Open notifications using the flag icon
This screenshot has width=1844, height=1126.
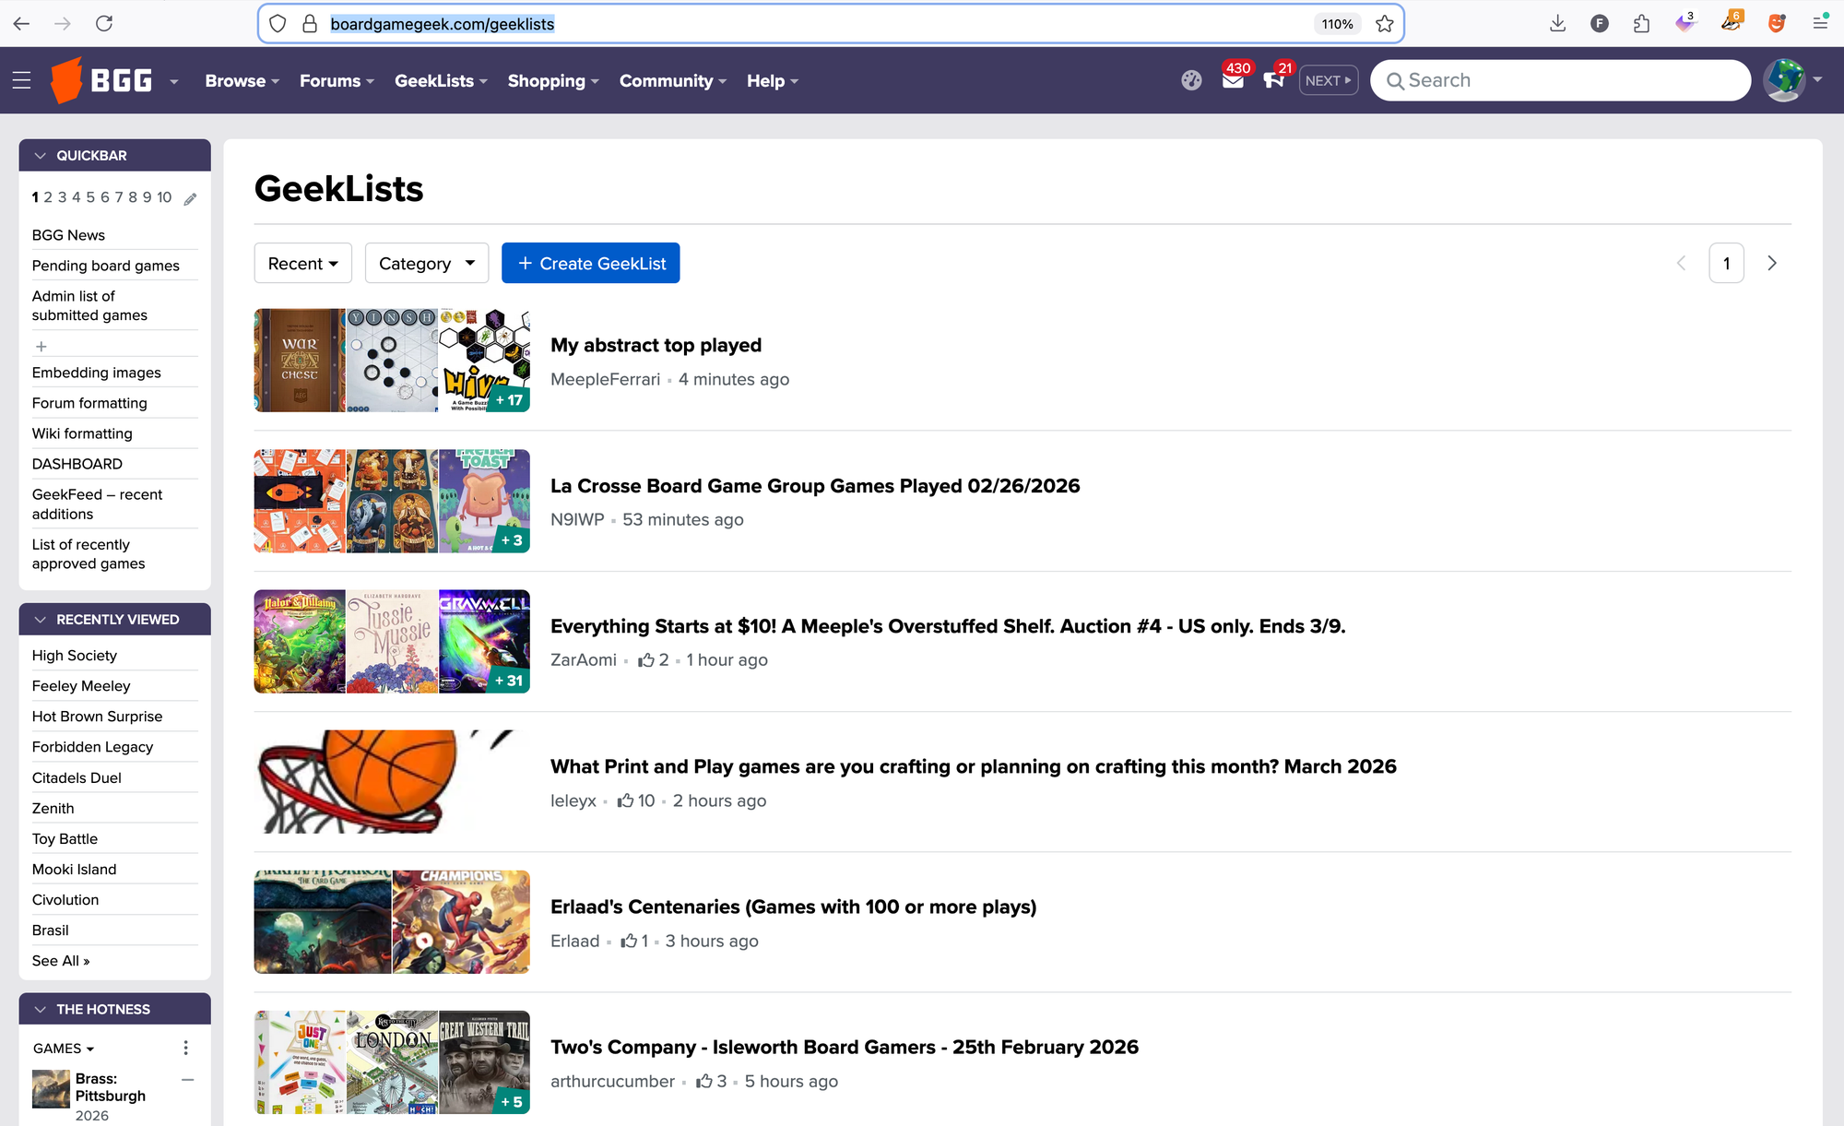click(x=1275, y=81)
